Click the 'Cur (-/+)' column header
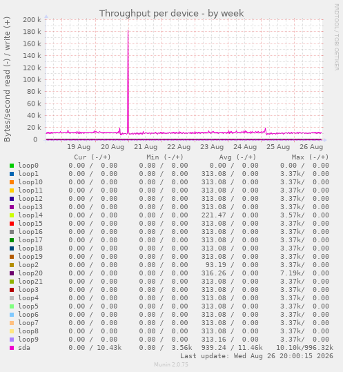Image resolution: width=343 pixels, height=372 pixels. 92,157
